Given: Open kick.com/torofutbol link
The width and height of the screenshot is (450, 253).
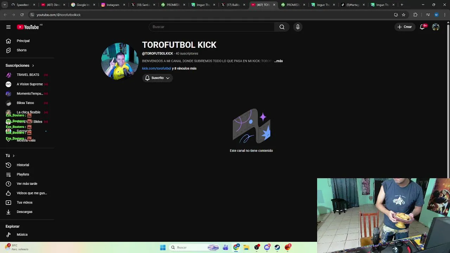Looking at the screenshot, I should tap(156, 69).
